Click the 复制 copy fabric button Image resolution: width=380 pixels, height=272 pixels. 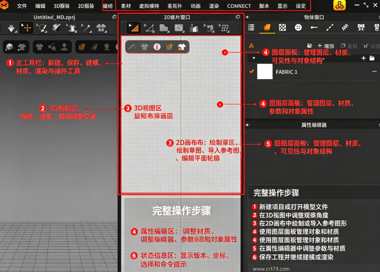(349, 46)
